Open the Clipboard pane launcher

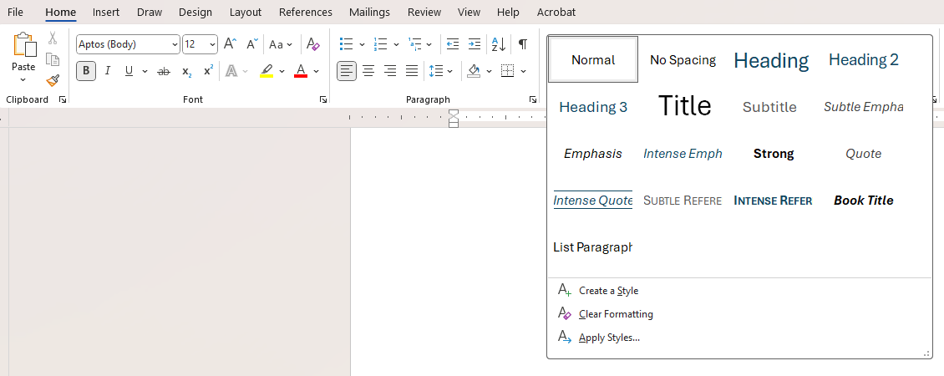point(63,99)
